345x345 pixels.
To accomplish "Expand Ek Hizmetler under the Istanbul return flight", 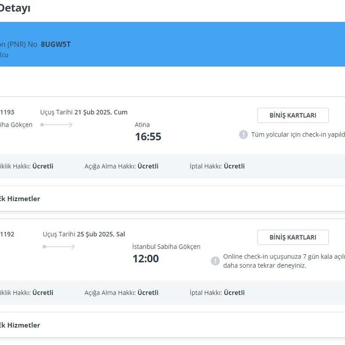I will tap(20, 325).
